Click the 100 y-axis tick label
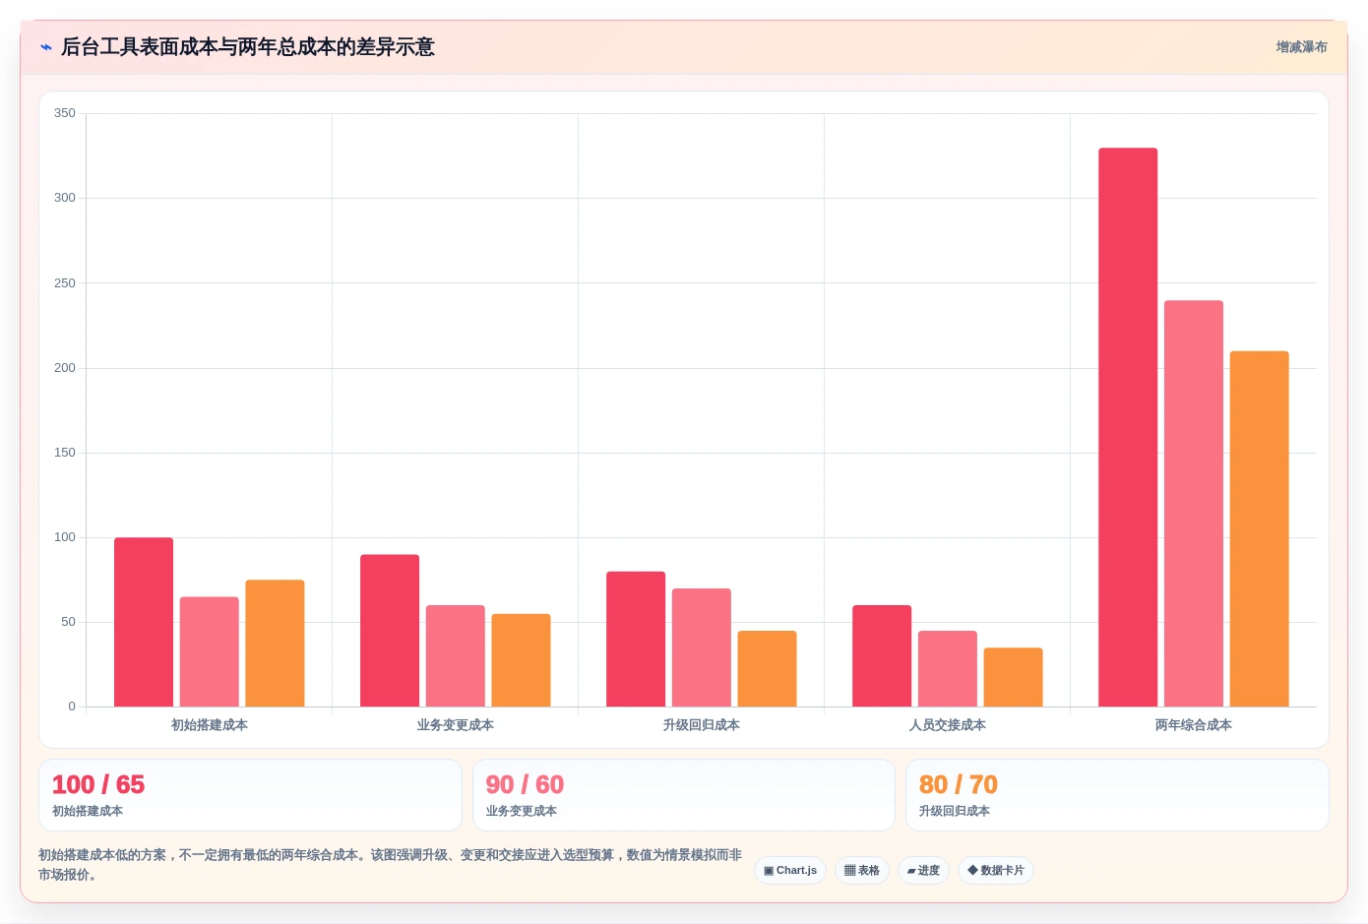The image size is (1368, 924). (x=65, y=537)
